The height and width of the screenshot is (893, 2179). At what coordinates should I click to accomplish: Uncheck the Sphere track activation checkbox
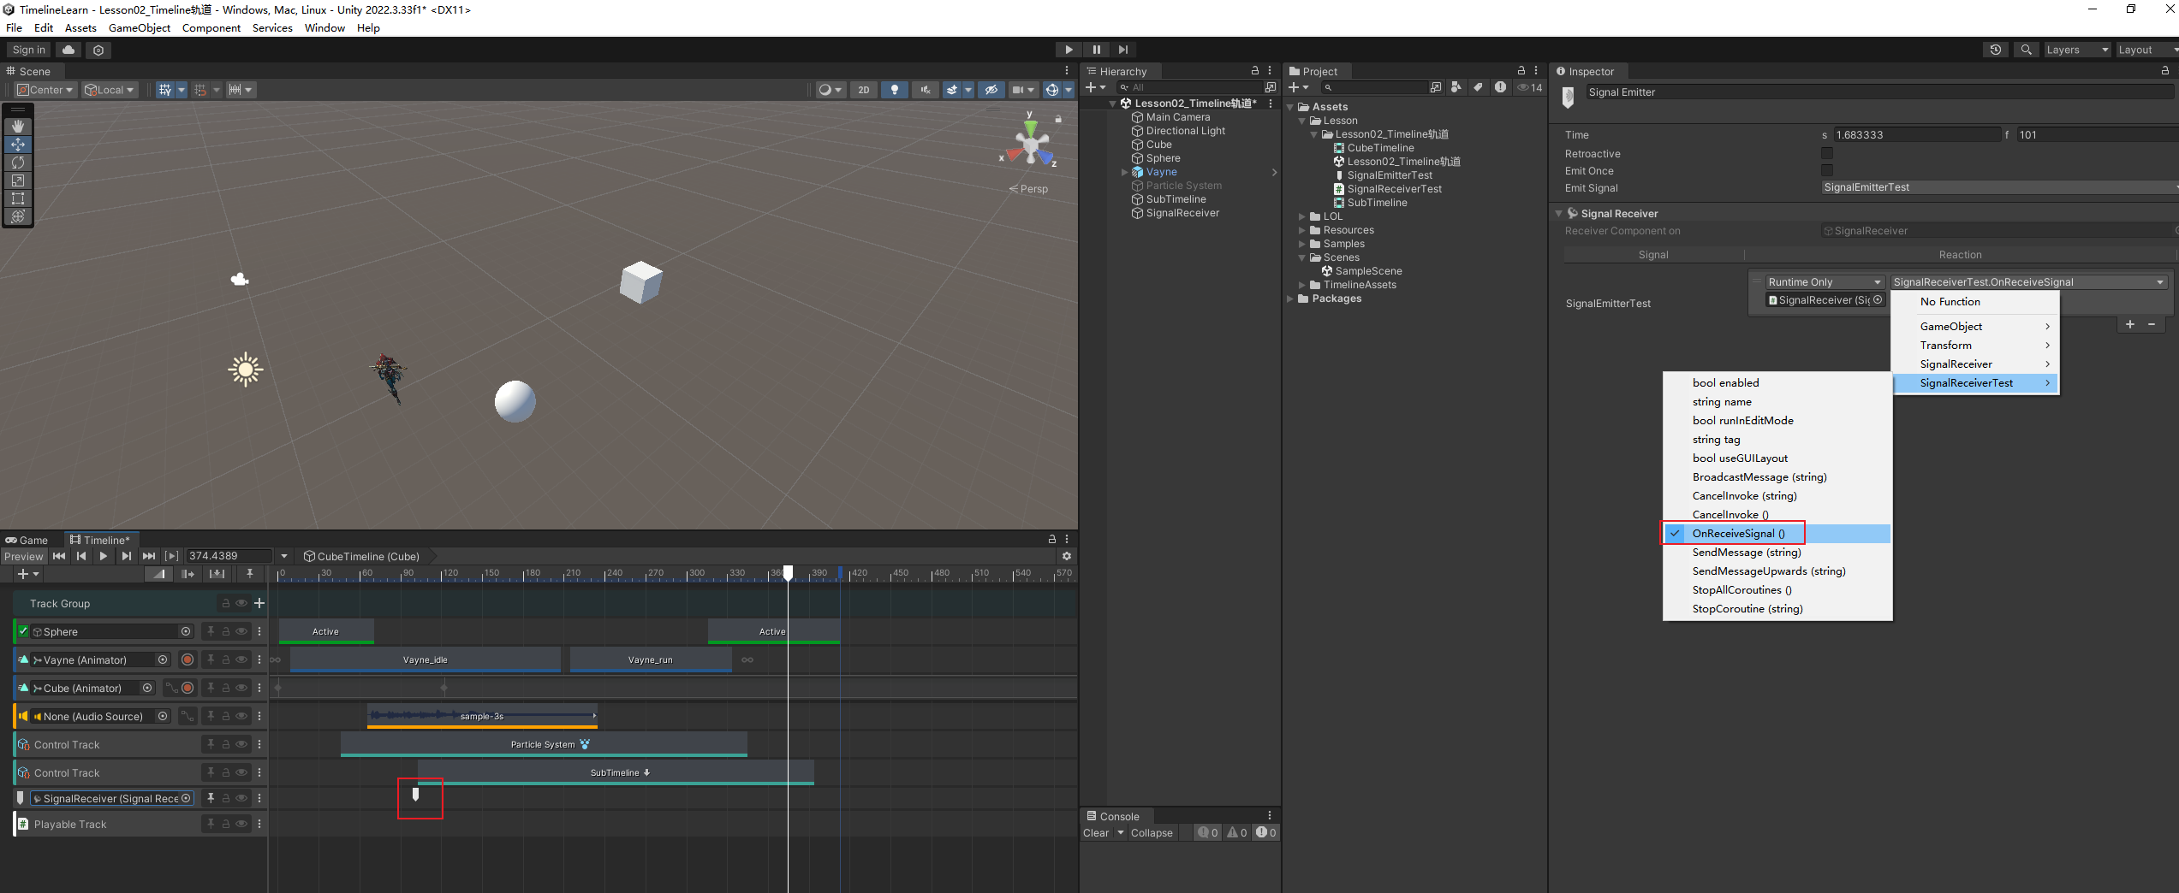[x=23, y=631]
